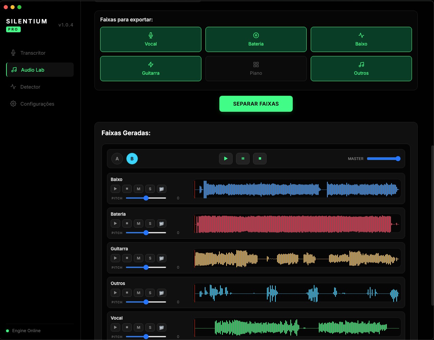
Task: Mute the Bateria track
Action: click(139, 223)
